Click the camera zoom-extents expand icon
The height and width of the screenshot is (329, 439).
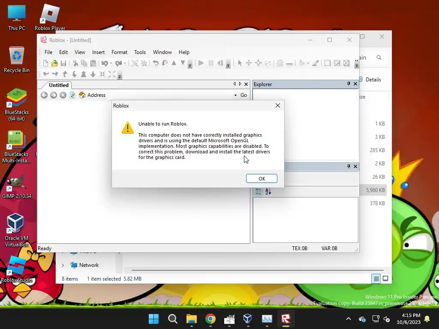coord(112,74)
